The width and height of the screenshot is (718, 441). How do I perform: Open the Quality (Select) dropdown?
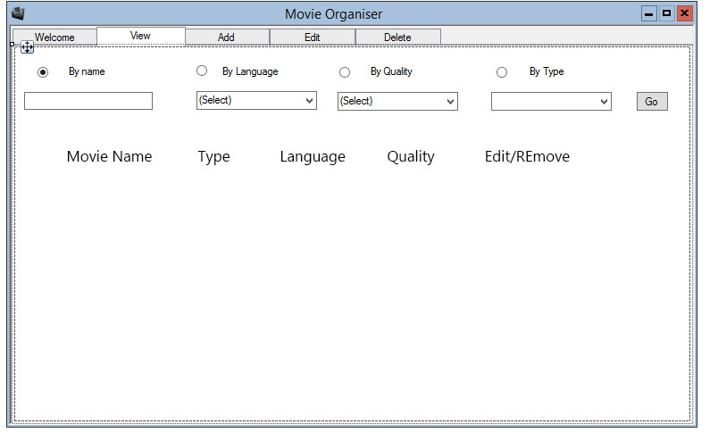tap(397, 101)
